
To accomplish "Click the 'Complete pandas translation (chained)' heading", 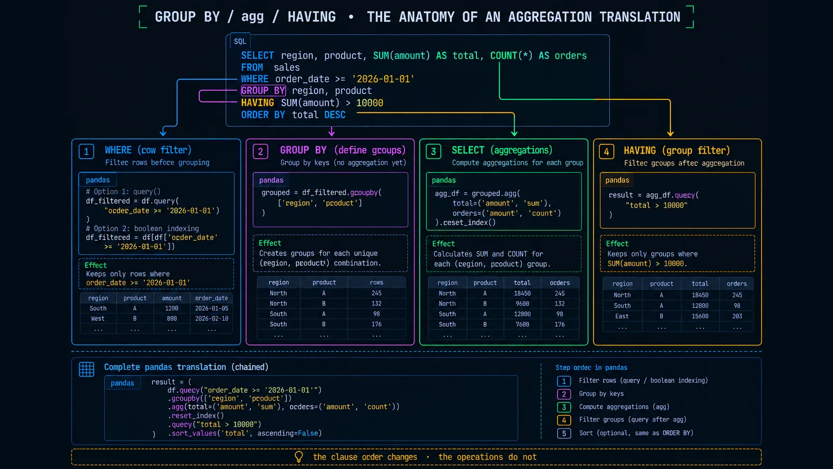I will click(186, 367).
